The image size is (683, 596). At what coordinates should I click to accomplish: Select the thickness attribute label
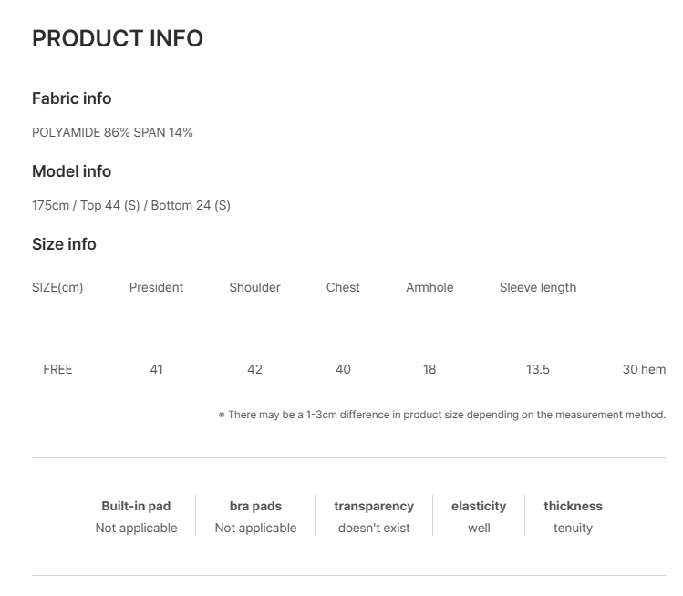click(574, 506)
